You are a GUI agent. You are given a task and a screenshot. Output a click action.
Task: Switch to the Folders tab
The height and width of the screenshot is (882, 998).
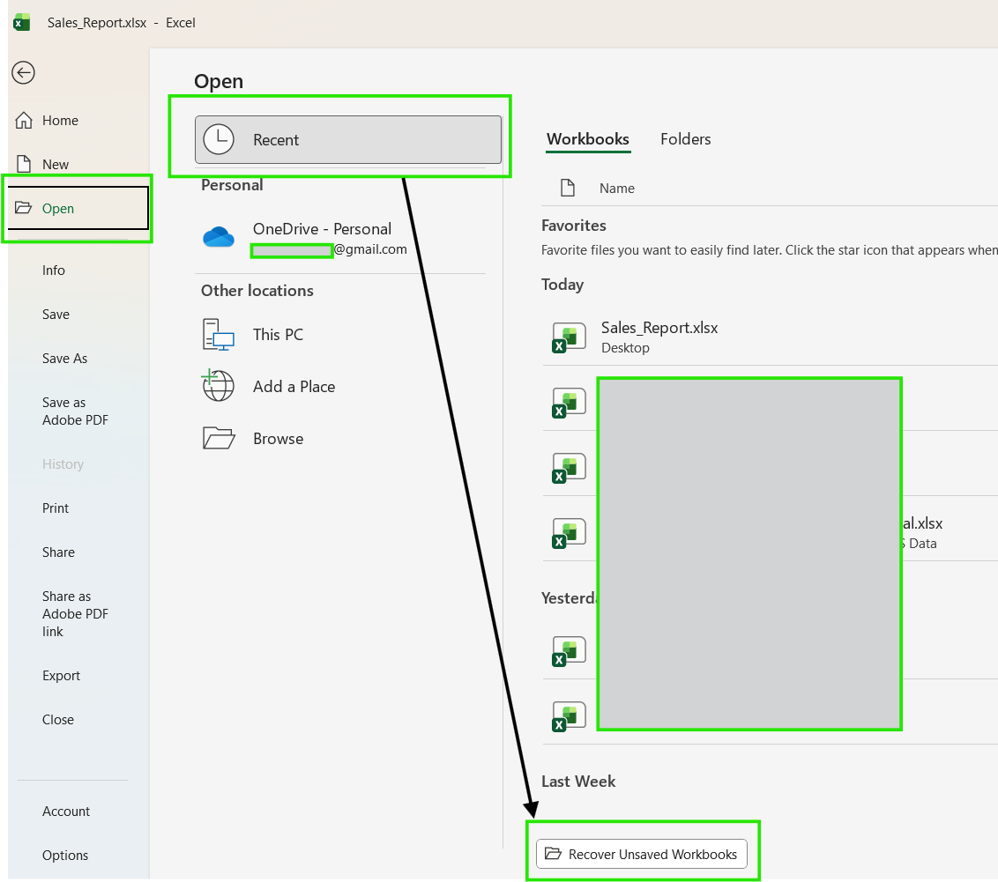pos(685,139)
